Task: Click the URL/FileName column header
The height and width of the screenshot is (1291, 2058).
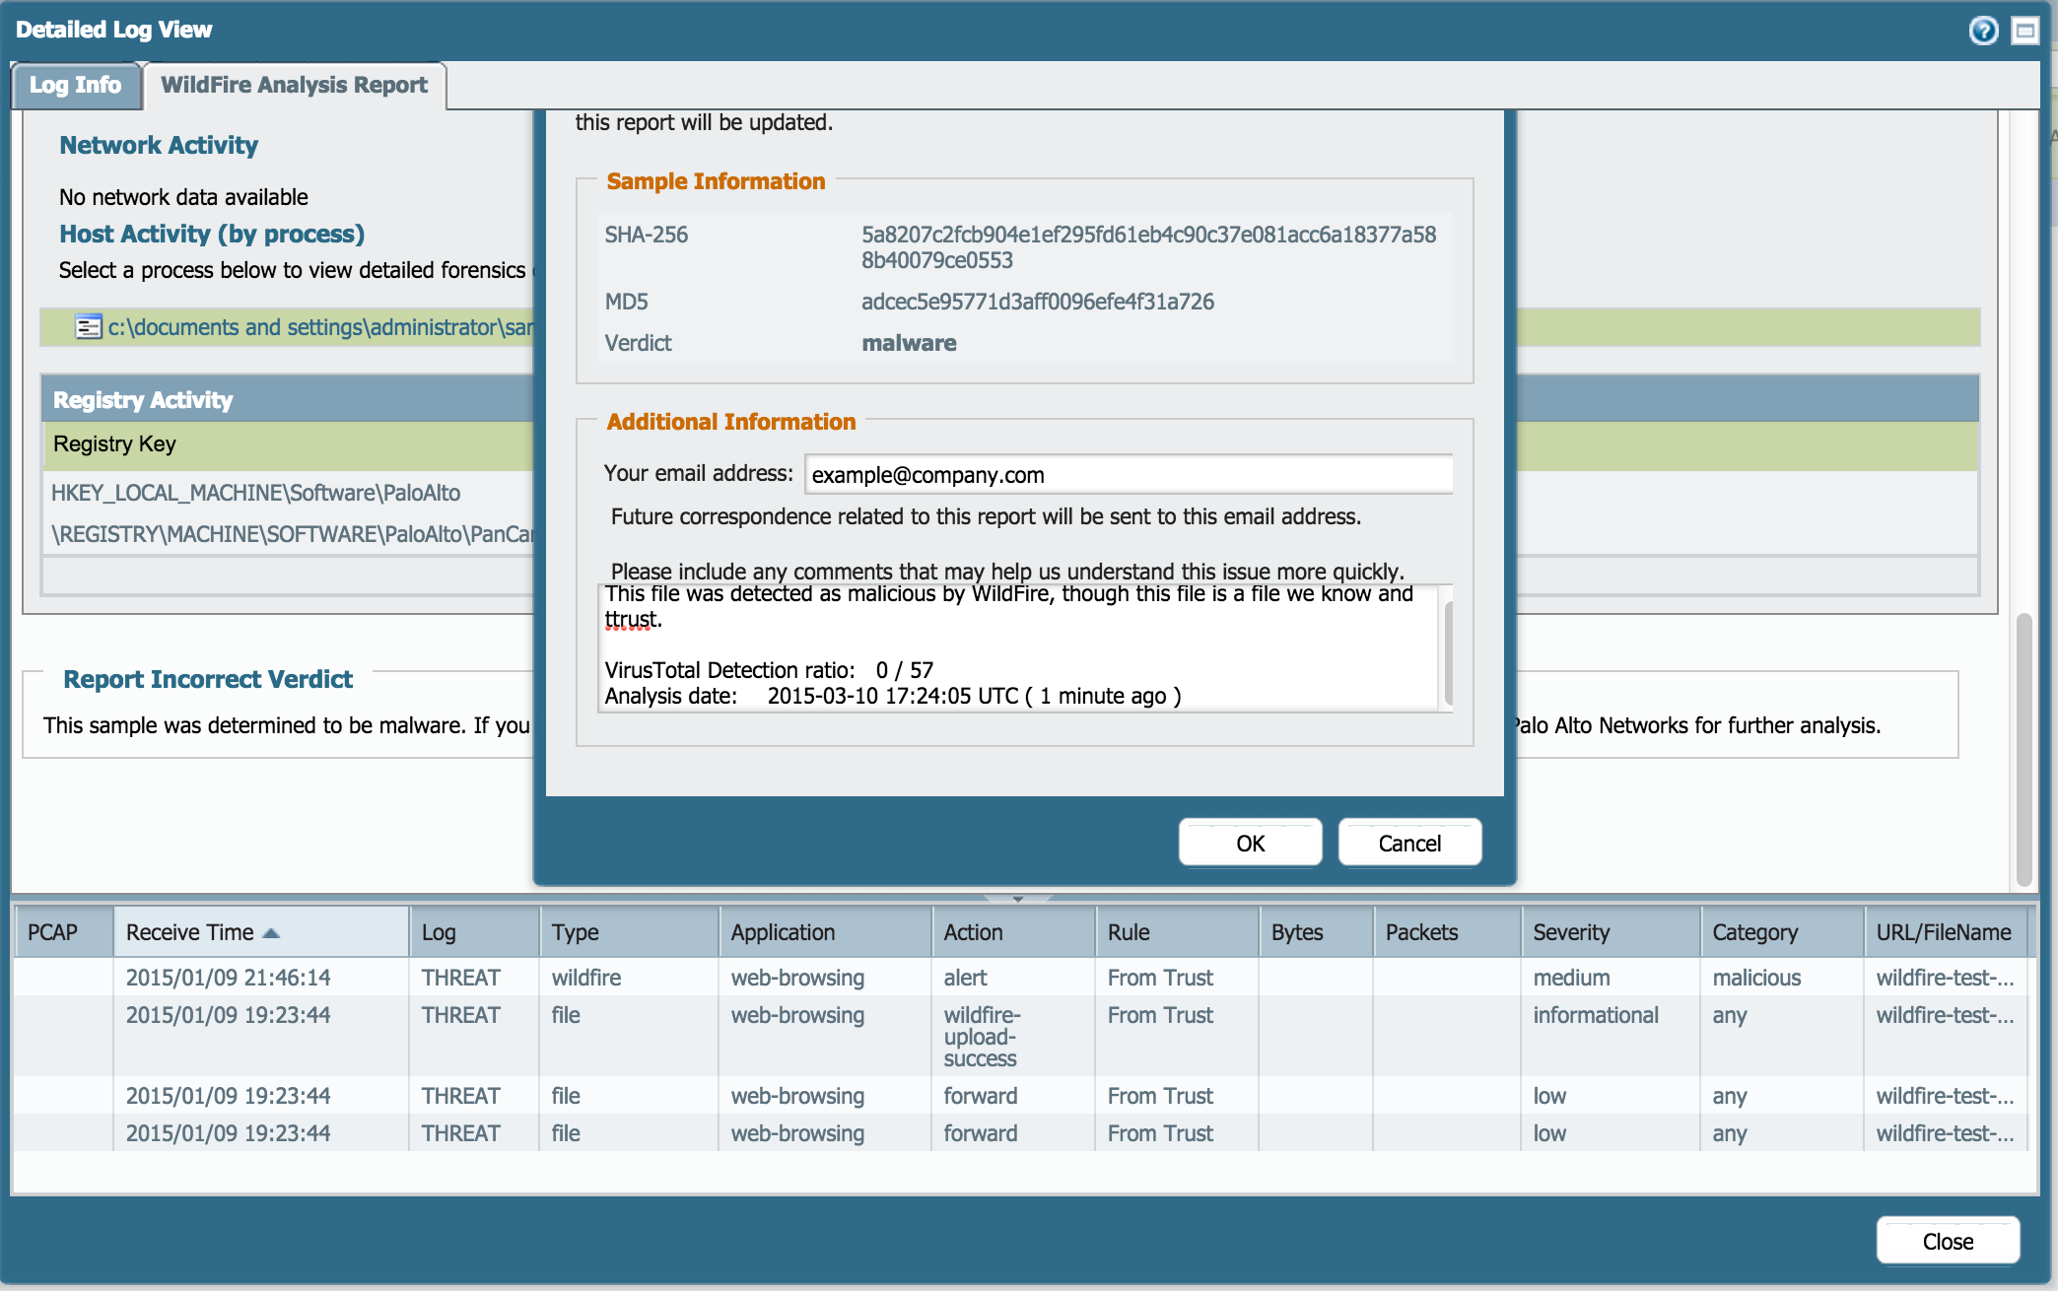Action: 1943,933
